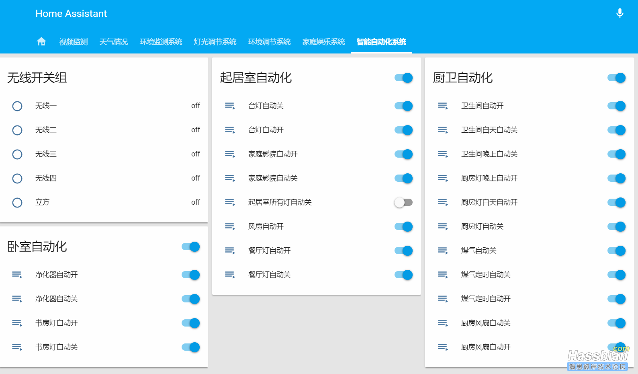Switch to the 天气情况 tab
Image resolution: width=638 pixels, height=374 pixels.
(x=114, y=42)
